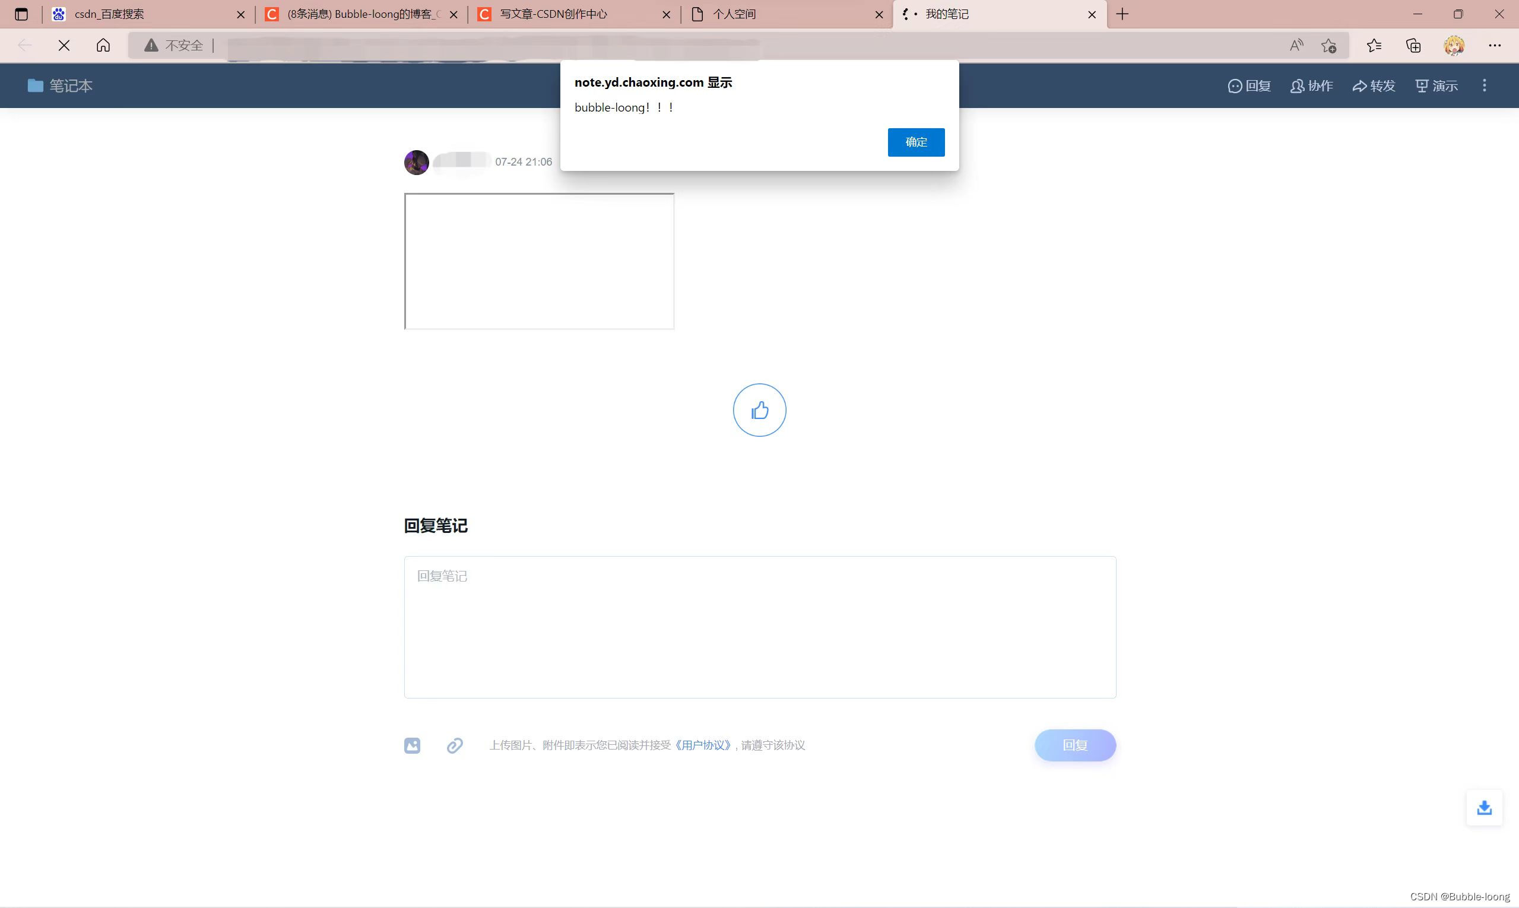This screenshot has height=908, width=1519.
Task: Open the 用户协议 user agreement link
Action: [x=703, y=745]
